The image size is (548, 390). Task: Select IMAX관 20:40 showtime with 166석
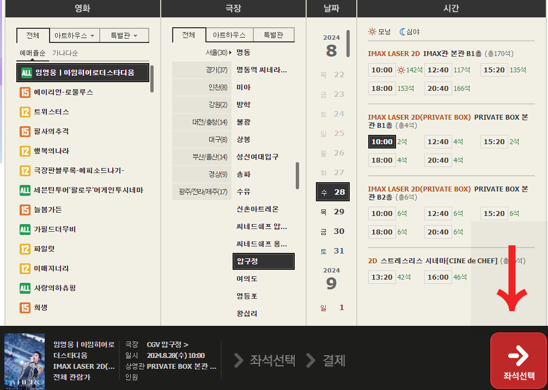[x=438, y=88]
